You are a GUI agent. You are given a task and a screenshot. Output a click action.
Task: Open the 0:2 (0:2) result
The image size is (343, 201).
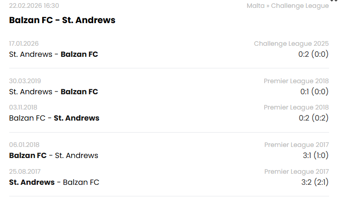tap(313, 118)
